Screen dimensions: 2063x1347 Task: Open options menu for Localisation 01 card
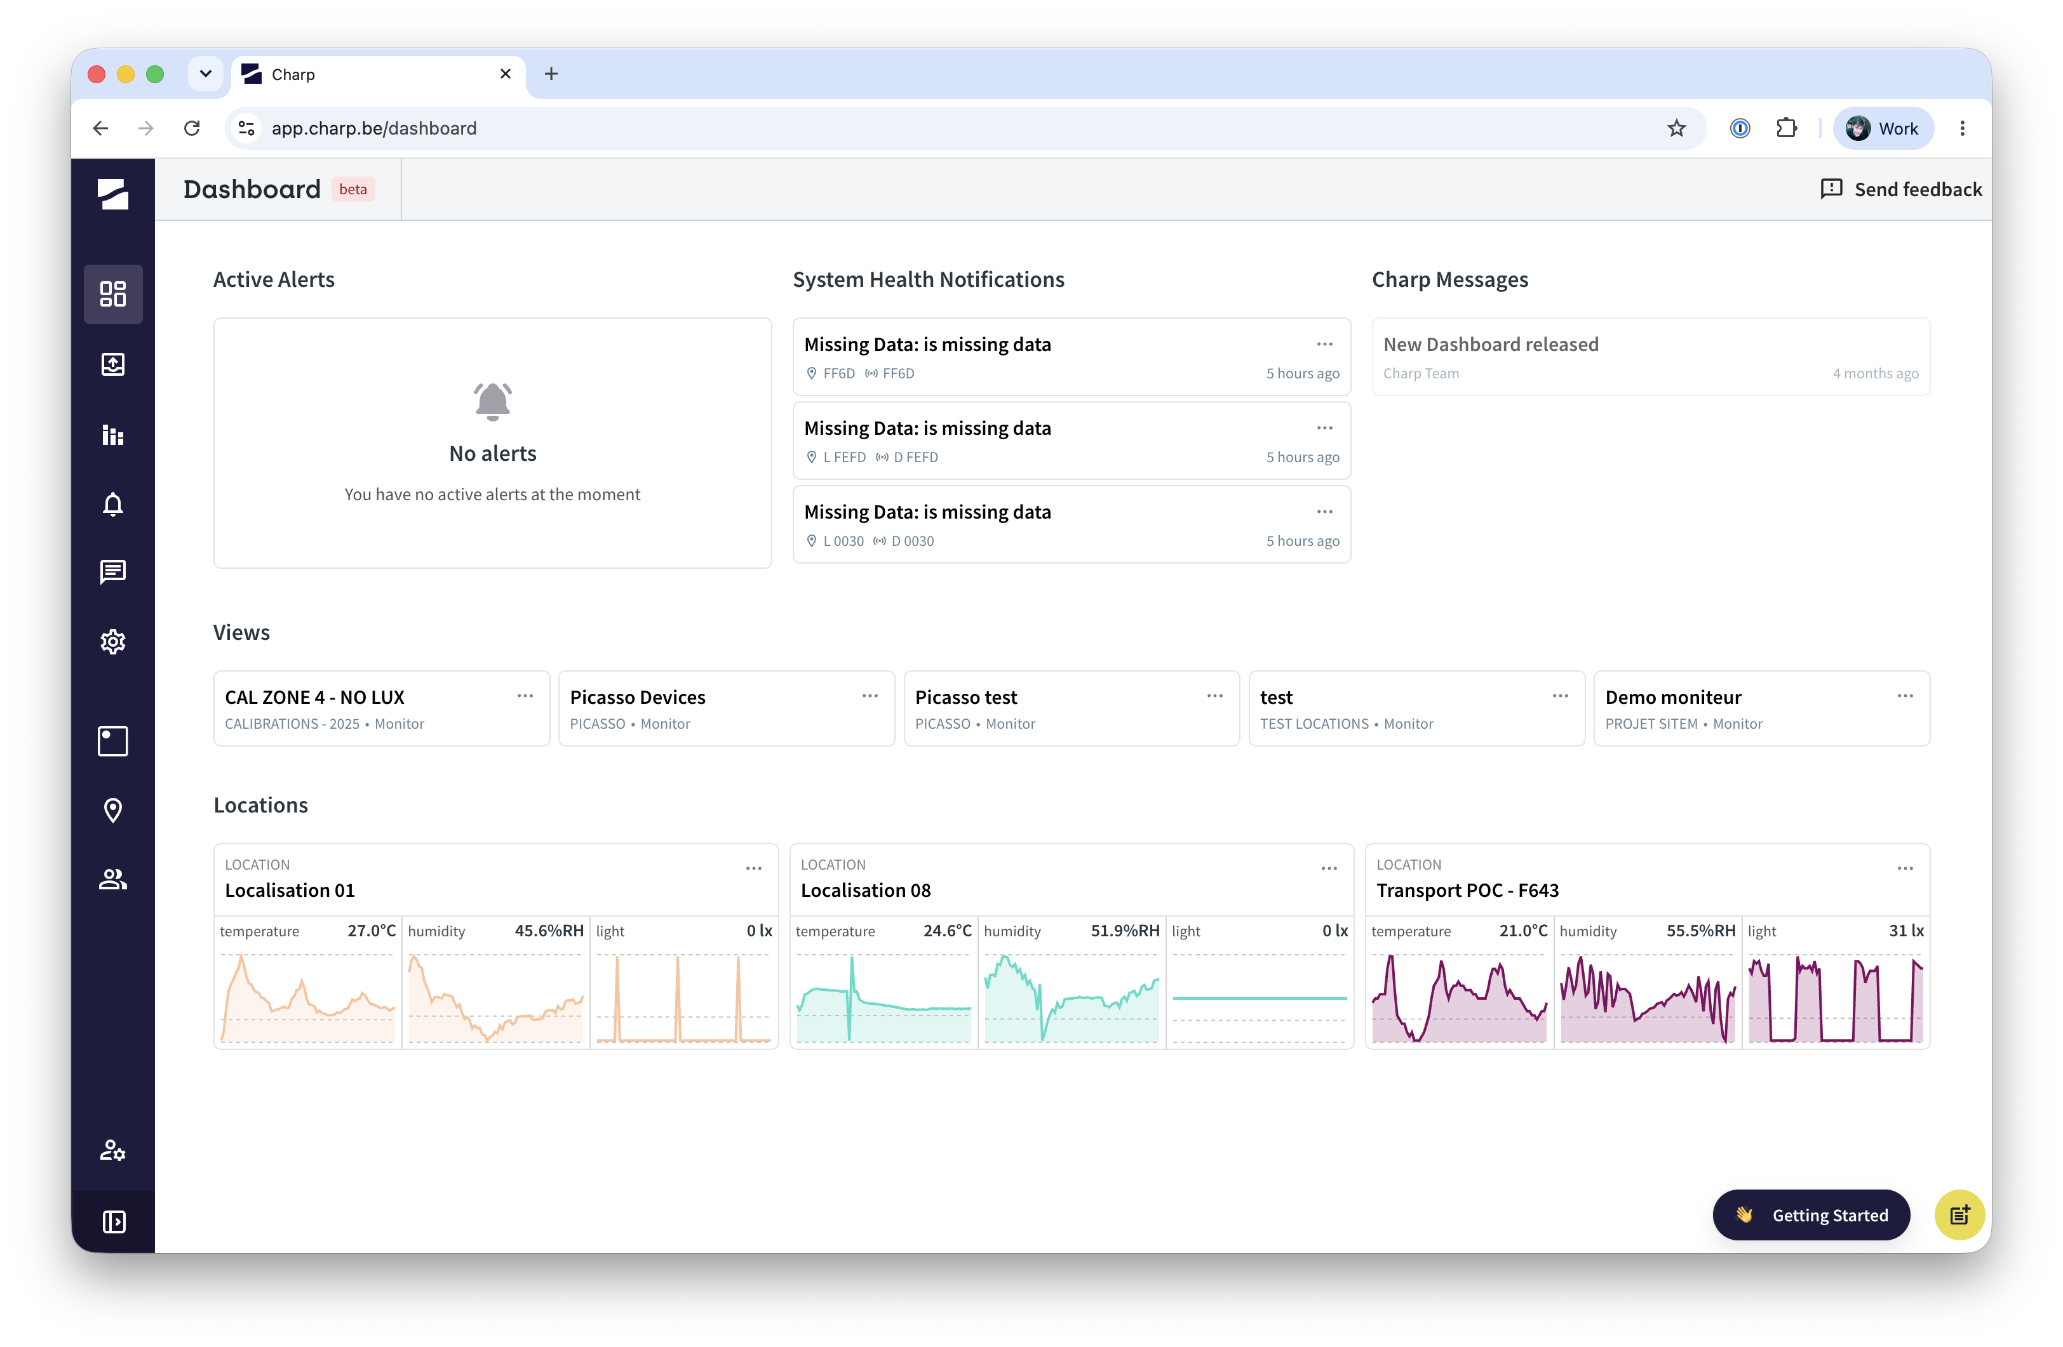pos(753,868)
